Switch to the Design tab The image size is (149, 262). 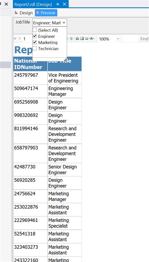point(24,13)
